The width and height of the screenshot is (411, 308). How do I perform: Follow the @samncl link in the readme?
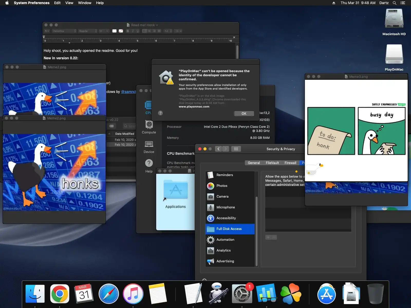click(x=128, y=92)
